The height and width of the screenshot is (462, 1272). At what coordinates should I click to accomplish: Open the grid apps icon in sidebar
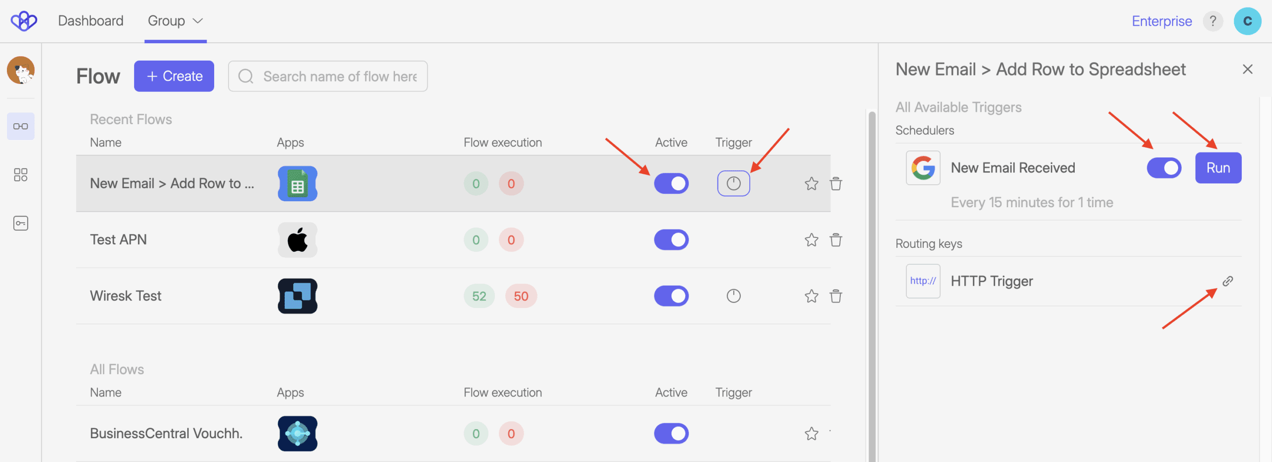click(20, 174)
